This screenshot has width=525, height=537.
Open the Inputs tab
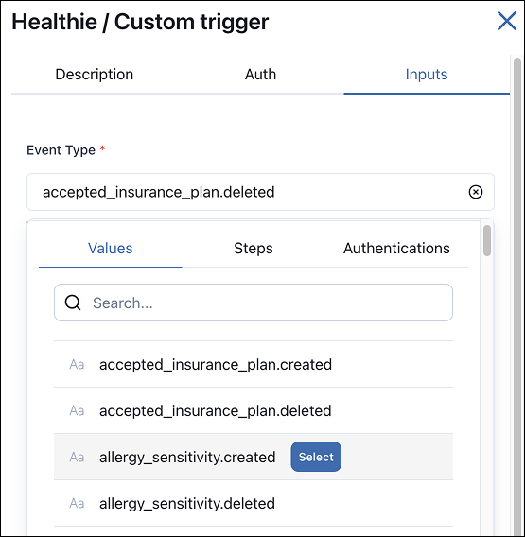[x=427, y=75]
